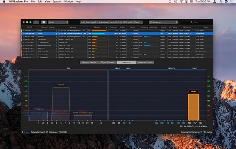236x149 pixels.
Task: Click the Wi-Fi icon in the menu bar
Action: point(181,1)
